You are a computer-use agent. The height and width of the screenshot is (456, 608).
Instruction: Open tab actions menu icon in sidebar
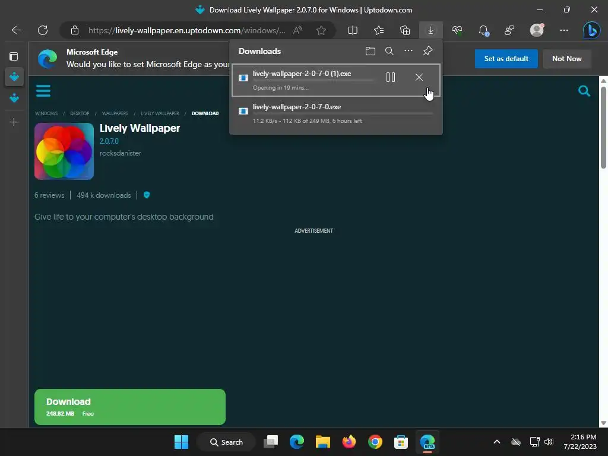coord(14,56)
